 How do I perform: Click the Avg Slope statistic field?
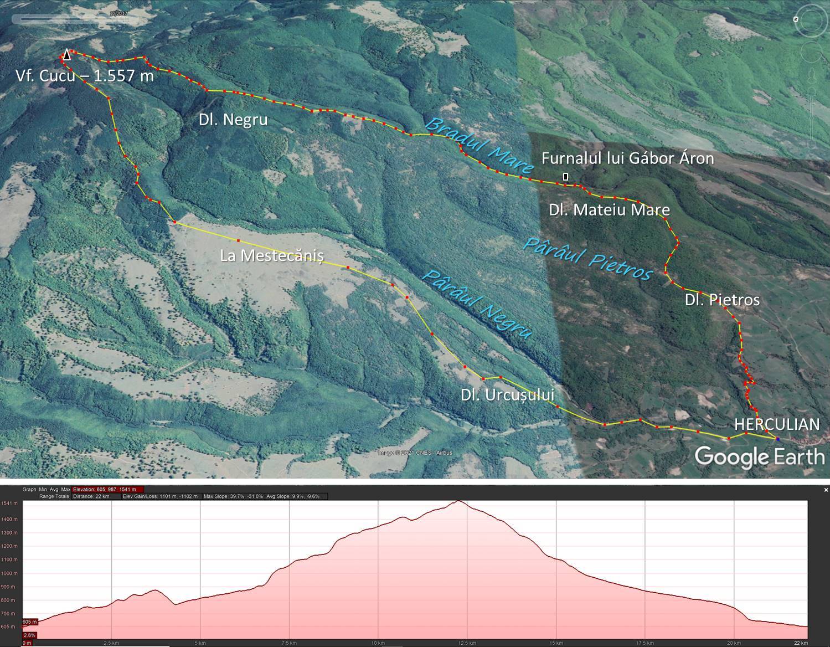click(296, 496)
